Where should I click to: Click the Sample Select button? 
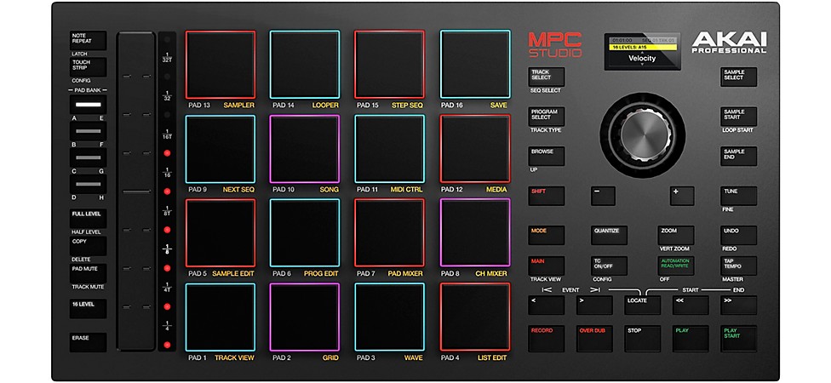738,77
